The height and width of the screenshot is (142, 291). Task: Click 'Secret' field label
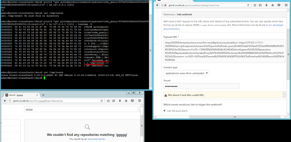click(167, 80)
